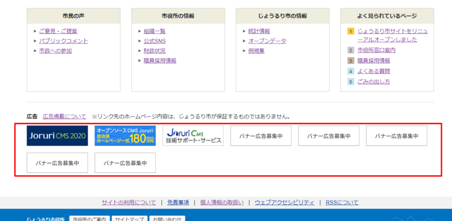
Task: Open the よくある質問 link
Action: click(373, 71)
